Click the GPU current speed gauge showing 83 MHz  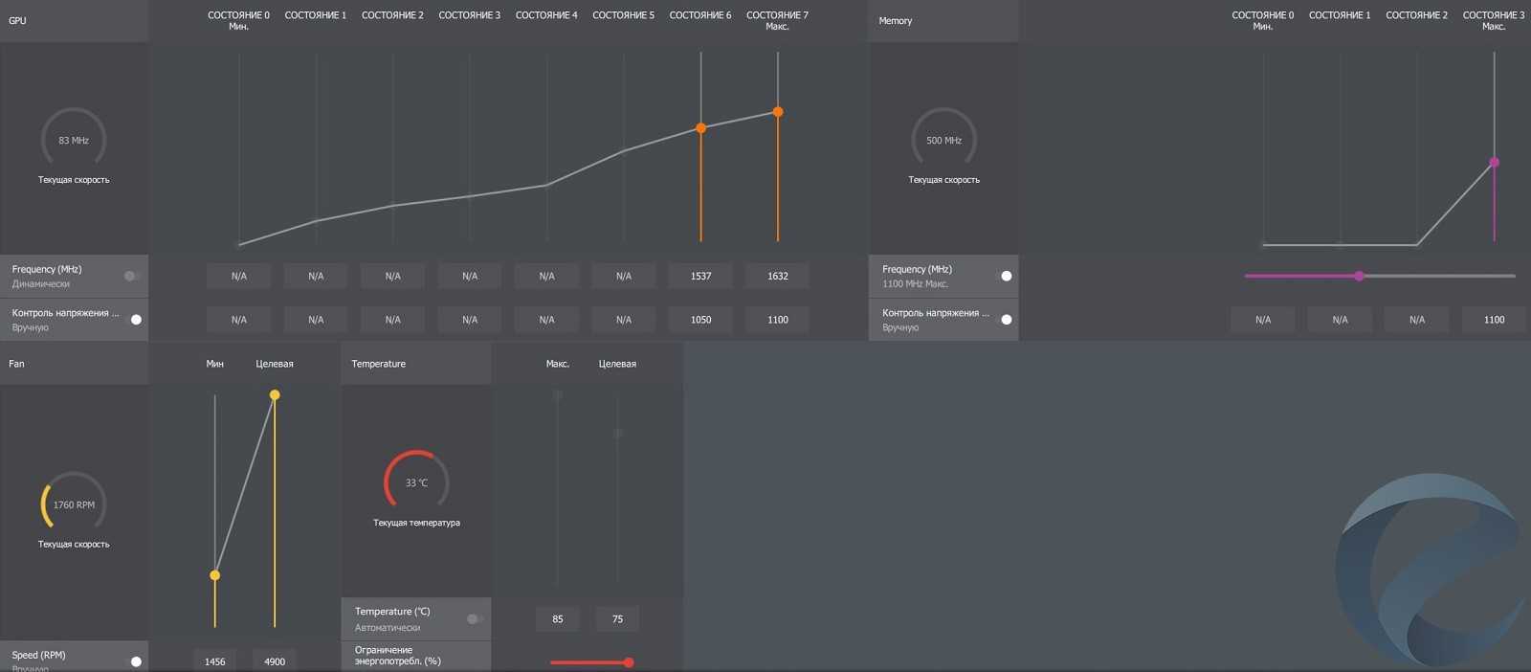click(74, 140)
